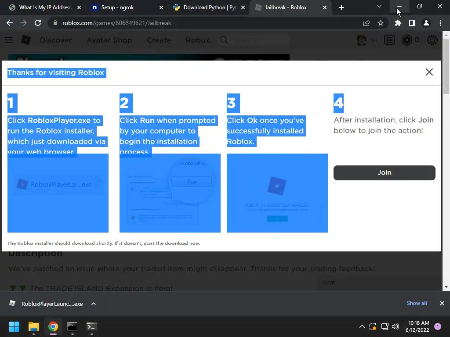The width and height of the screenshot is (450, 337).
Task: Open the second terminal taskbar icon
Action: (91, 326)
